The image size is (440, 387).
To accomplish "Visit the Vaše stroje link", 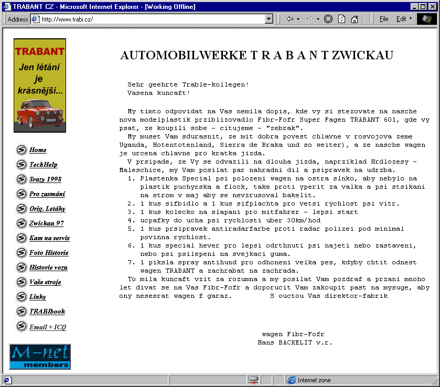I will click(46, 282).
